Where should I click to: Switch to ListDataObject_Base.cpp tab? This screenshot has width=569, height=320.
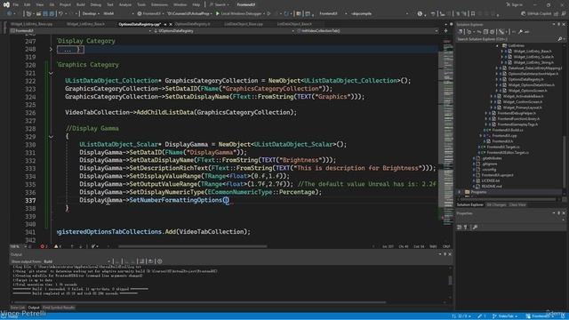click(x=243, y=24)
